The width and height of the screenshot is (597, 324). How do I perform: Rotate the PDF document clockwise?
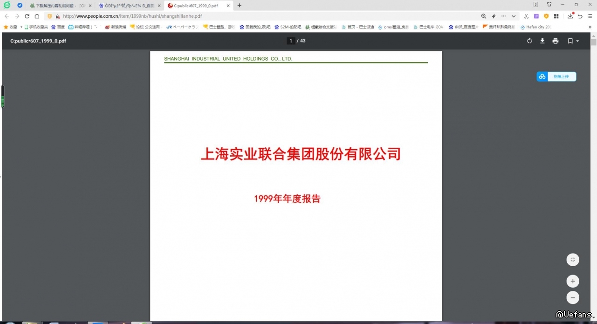tap(529, 41)
